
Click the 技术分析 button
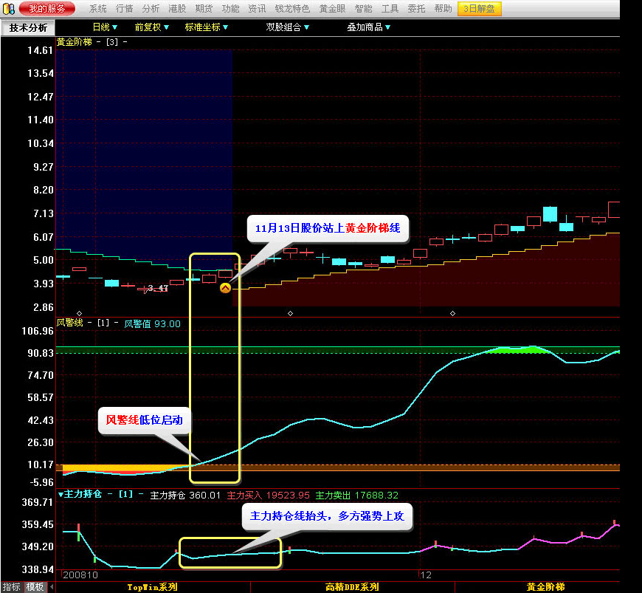pos(28,28)
